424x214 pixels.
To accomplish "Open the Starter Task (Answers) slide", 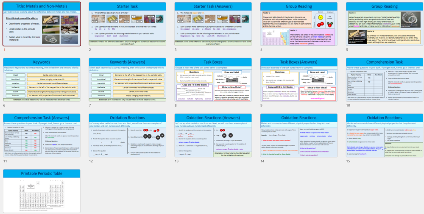I will tap(213, 23).
